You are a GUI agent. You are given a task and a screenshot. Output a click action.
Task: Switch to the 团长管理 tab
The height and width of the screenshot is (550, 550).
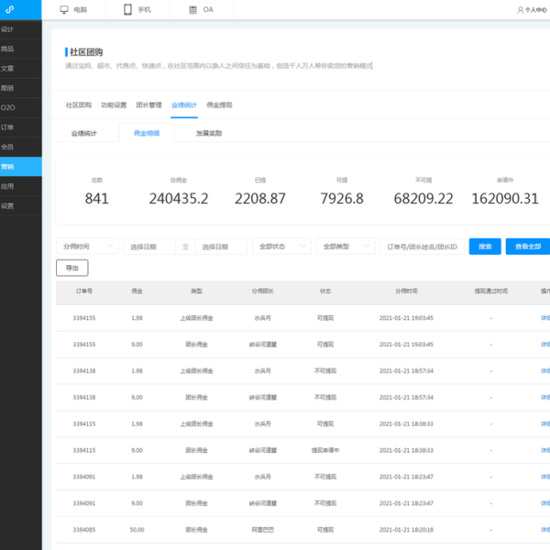[148, 105]
